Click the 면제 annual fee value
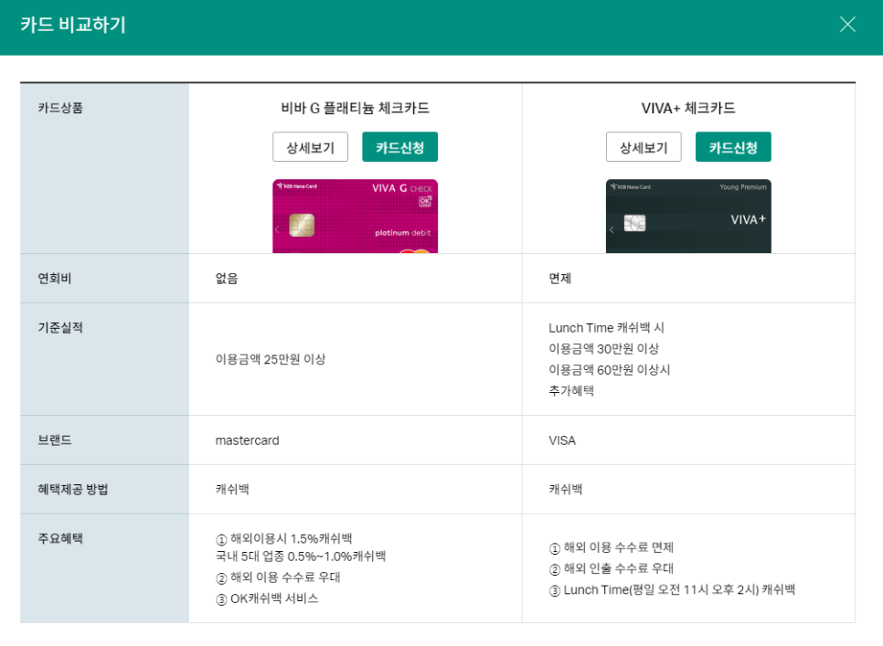 (x=559, y=278)
